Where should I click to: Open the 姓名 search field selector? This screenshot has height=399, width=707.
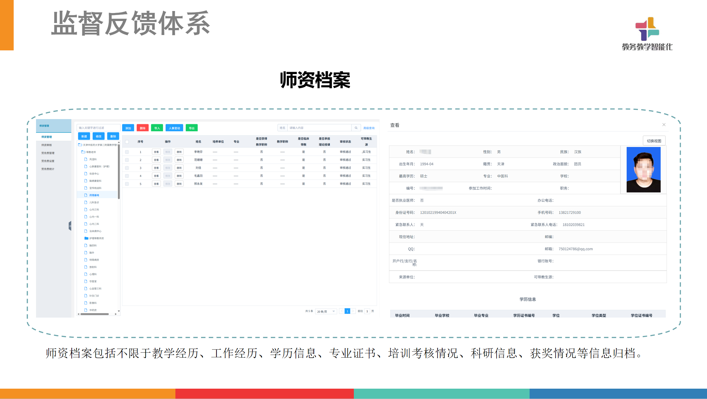point(282,128)
